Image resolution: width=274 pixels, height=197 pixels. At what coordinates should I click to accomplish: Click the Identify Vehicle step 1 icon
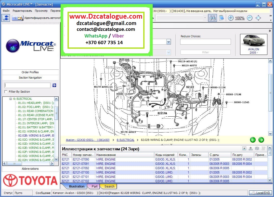[x=18, y=18]
